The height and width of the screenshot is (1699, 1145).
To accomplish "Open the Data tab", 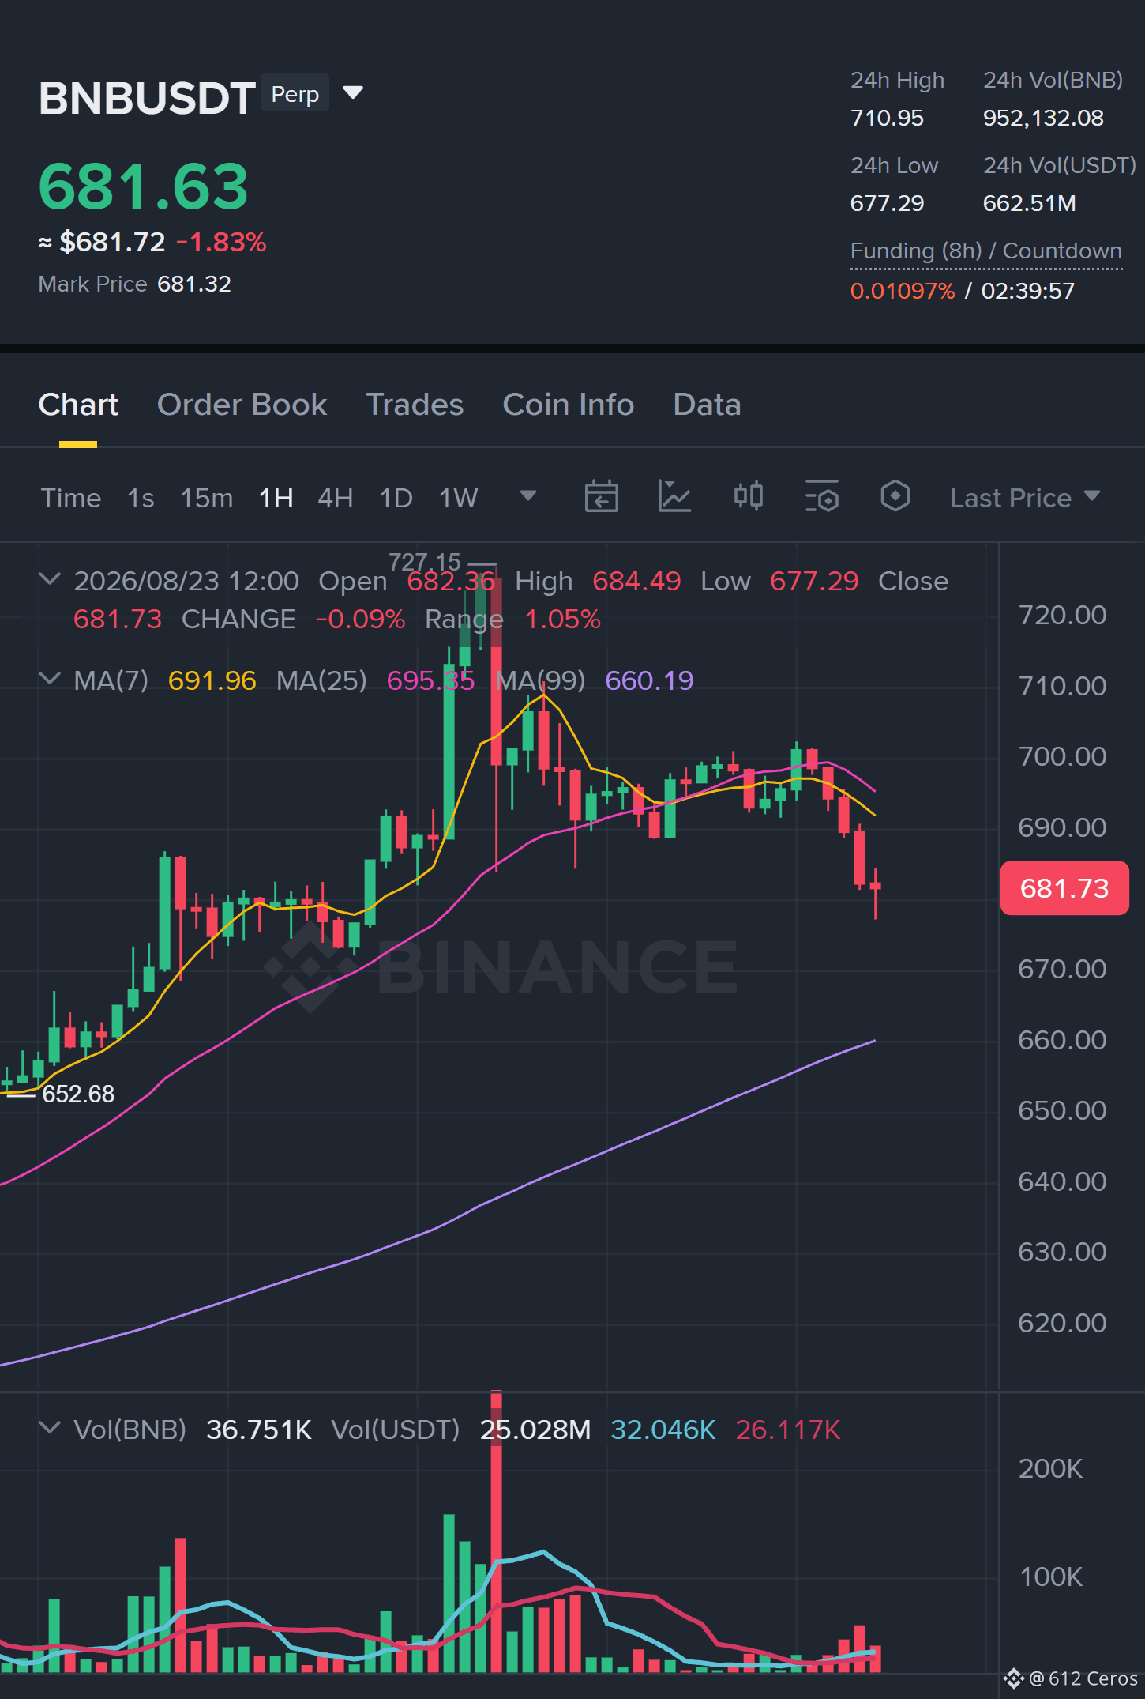I will (707, 405).
